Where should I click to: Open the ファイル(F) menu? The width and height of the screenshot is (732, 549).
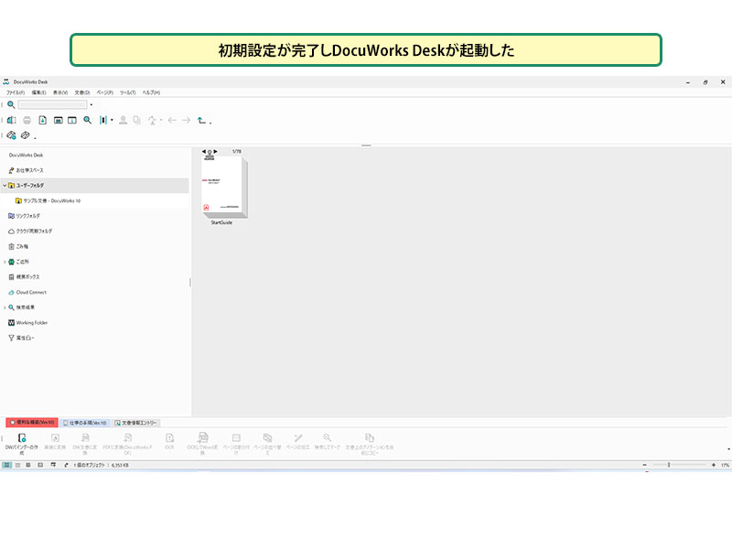point(16,92)
